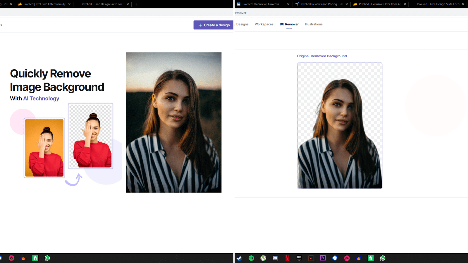Show the Removed Background result
The image size is (468, 263).
pyautogui.click(x=329, y=56)
